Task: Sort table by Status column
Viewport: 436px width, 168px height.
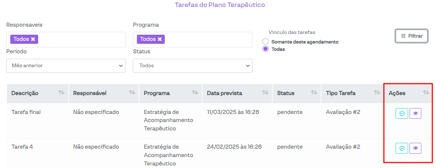Action: coord(314,93)
